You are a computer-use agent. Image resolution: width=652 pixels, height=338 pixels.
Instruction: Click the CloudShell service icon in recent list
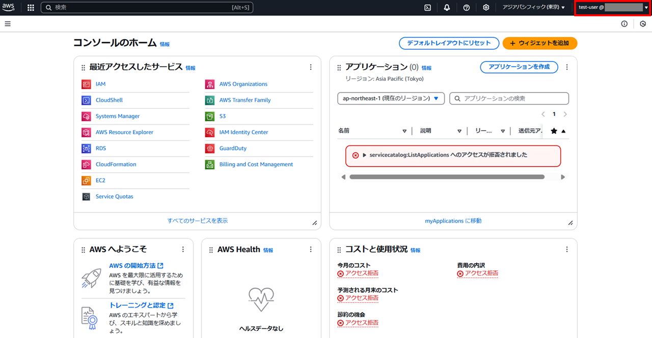[86, 101]
